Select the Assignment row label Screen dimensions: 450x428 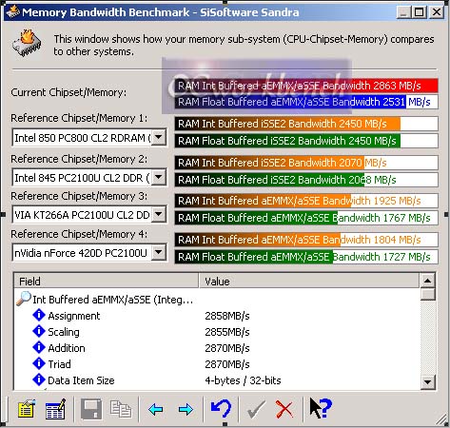pos(74,316)
